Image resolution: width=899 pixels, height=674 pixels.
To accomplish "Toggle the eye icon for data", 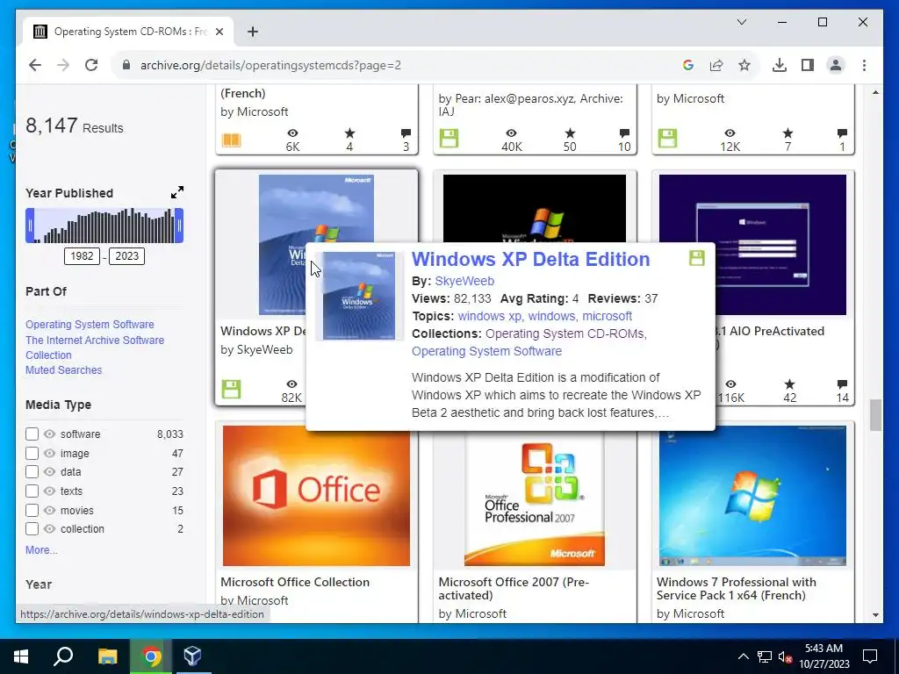I will (x=50, y=471).
